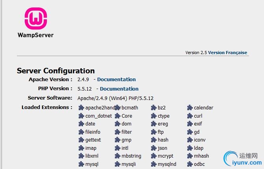
Task: Click the puzzle icon beside com_dotnet
Action: 81,116
